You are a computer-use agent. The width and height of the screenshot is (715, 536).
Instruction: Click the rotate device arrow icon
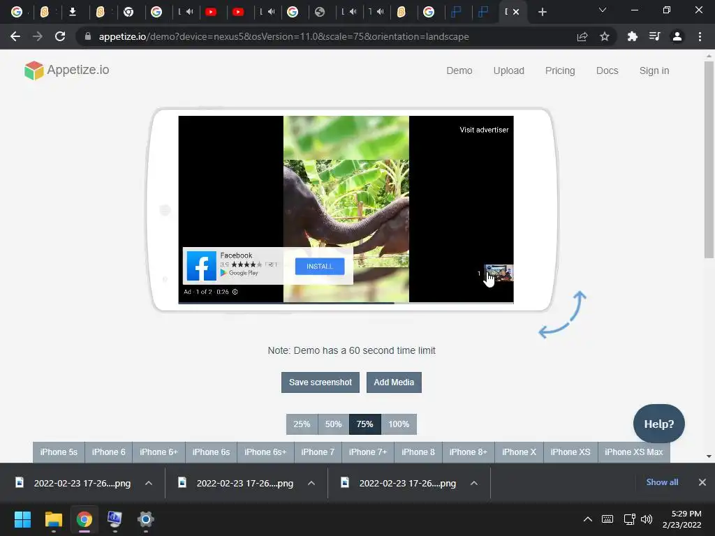(x=562, y=315)
